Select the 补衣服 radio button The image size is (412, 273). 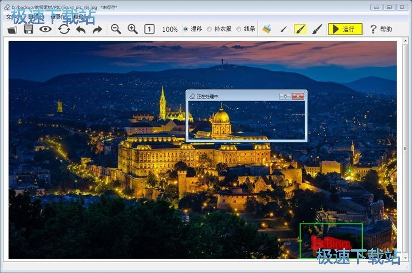click(209, 29)
